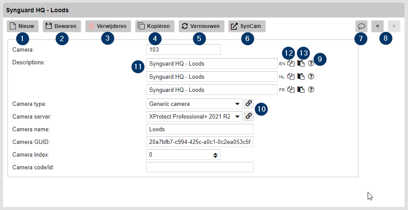Click the Camera name input field
This screenshot has height=210, width=408.
pos(200,129)
